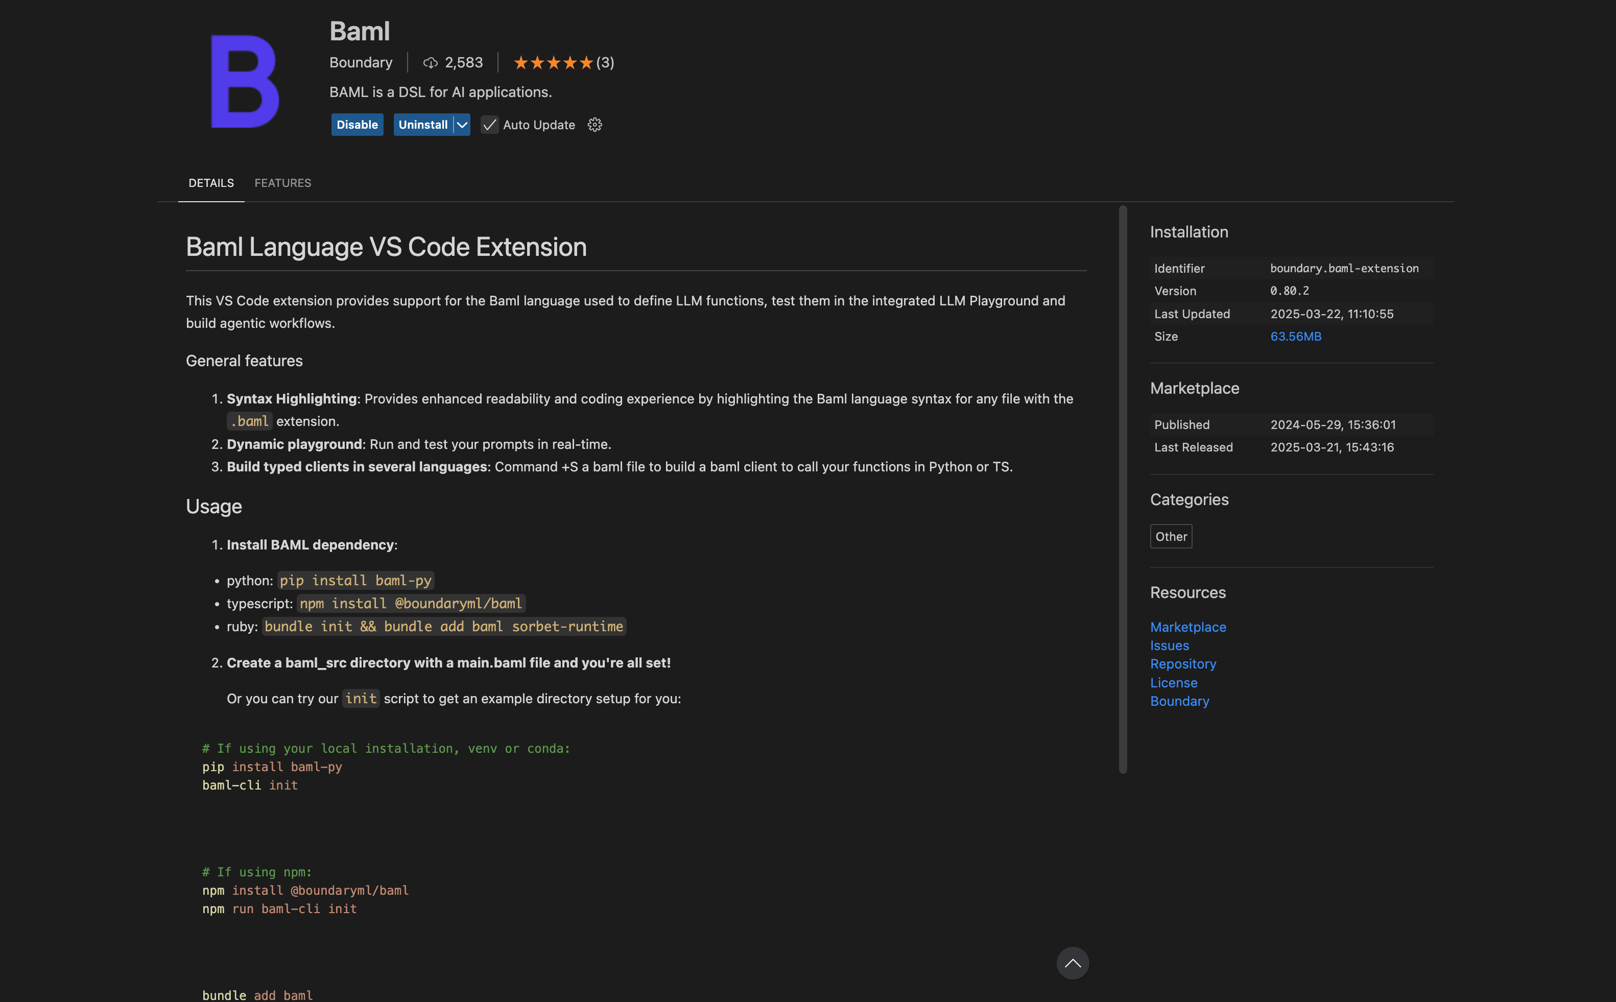
Task: Click the Marketplace section heading
Action: 1194,388
